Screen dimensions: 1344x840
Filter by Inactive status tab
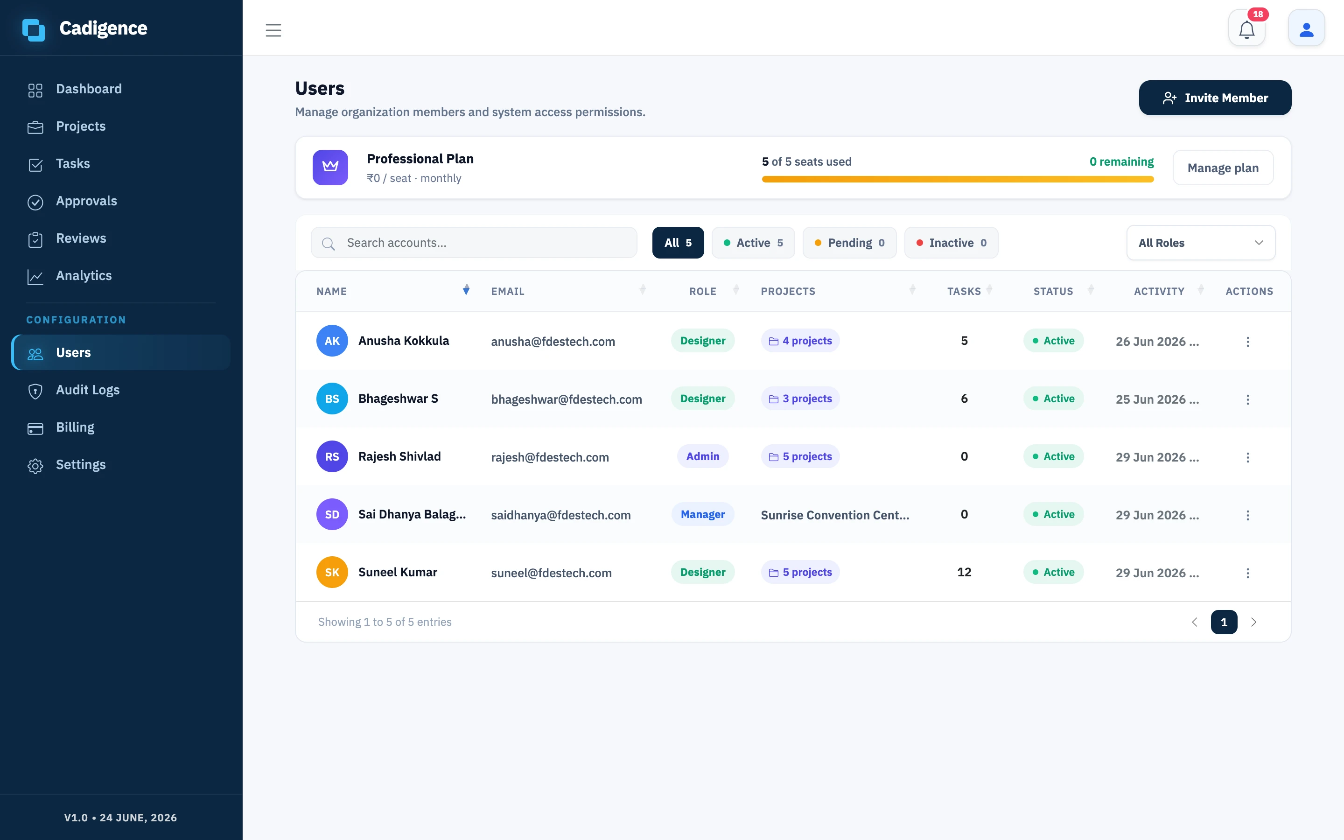coord(952,243)
